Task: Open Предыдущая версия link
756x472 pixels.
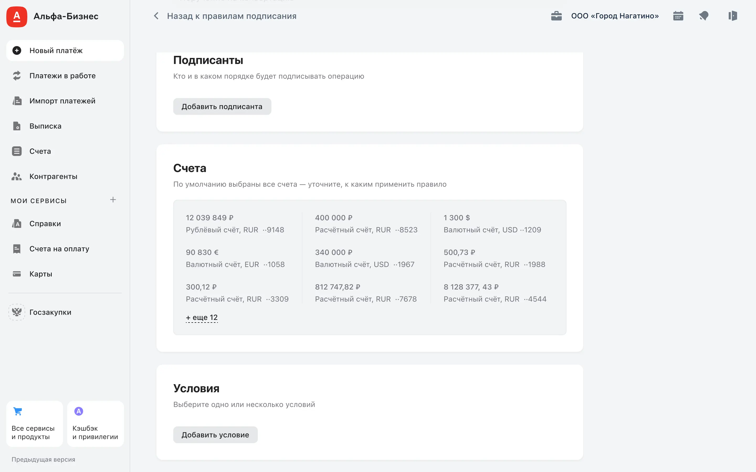Action: click(x=43, y=459)
